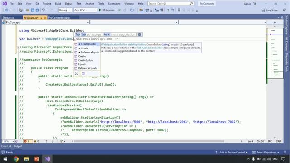Screen dimensions: 290x163
Task: Open File Explorer from the taskbar
Action: point(26,159)
